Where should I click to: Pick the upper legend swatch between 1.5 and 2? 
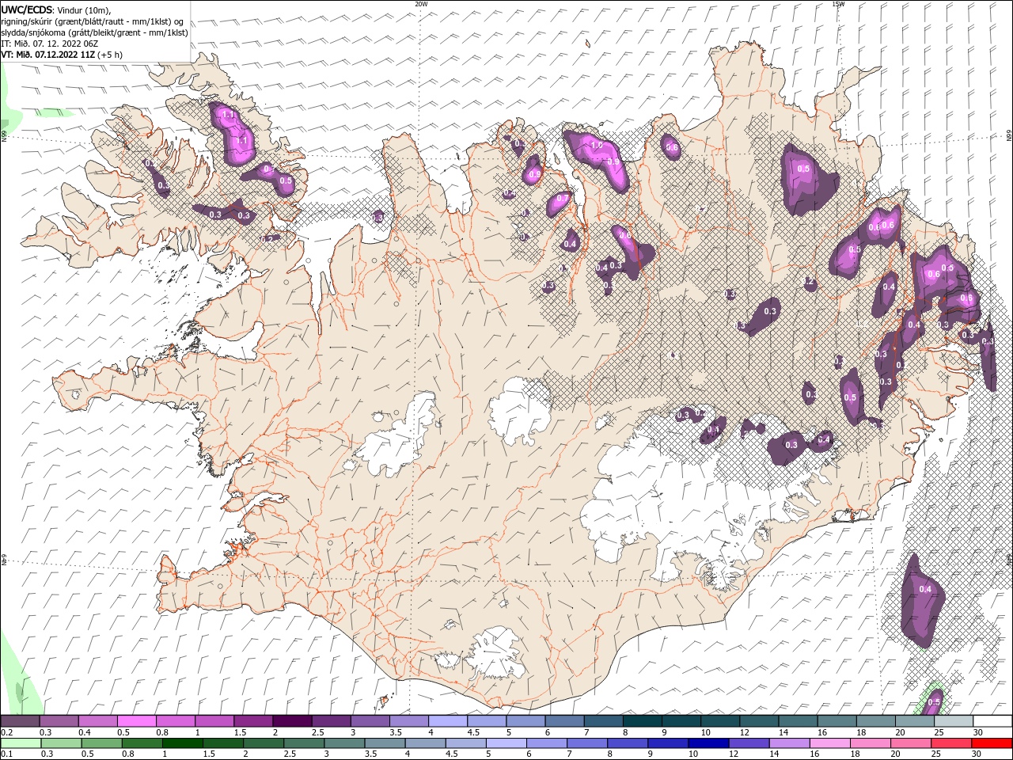(x=252, y=721)
